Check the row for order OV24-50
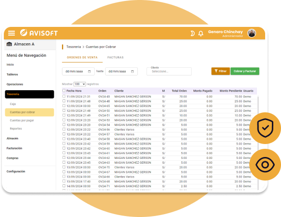The height and width of the screenshot is (217, 281). coord(64,110)
